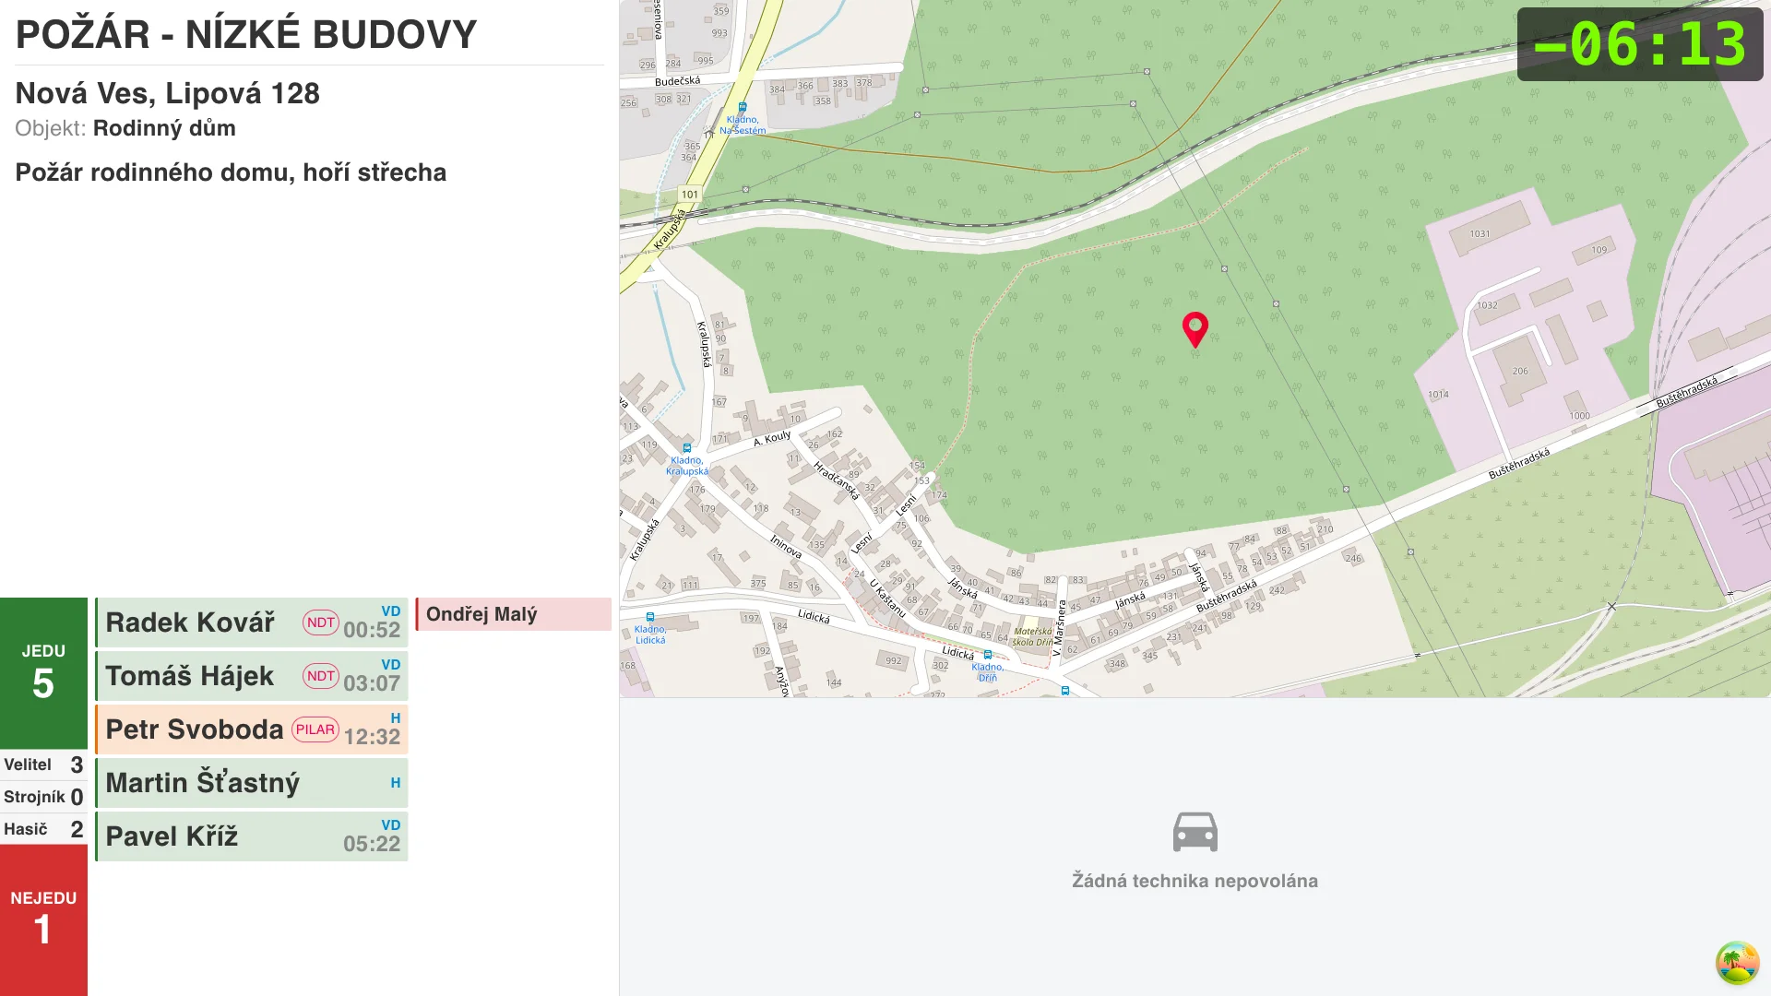
Task: Click Kladno, Na Šestém stop icon
Action: click(x=743, y=107)
